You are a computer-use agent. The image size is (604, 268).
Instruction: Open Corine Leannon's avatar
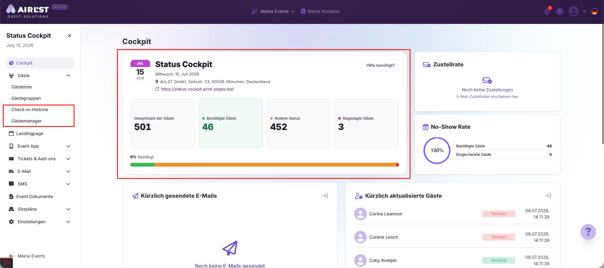(x=361, y=214)
